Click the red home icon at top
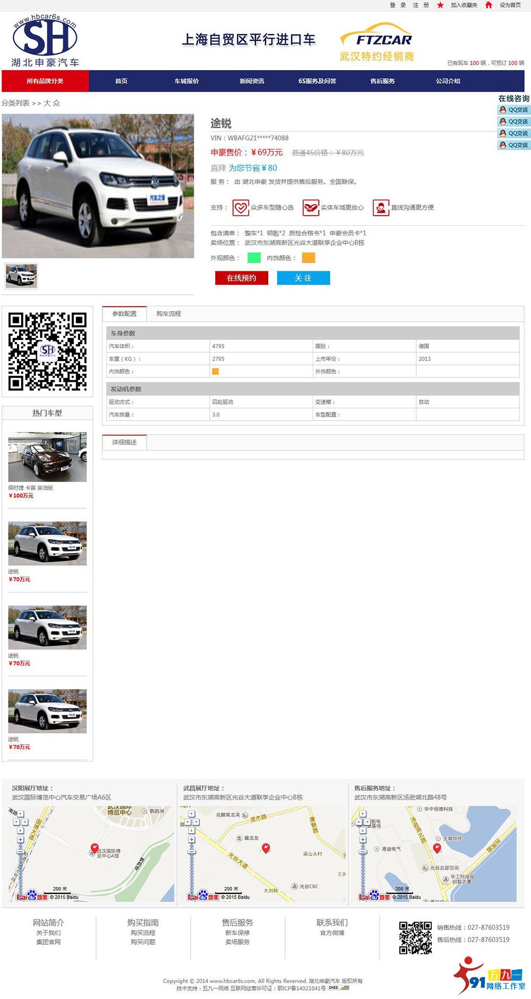The height and width of the screenshot is (999, 531). click(489, 5)
